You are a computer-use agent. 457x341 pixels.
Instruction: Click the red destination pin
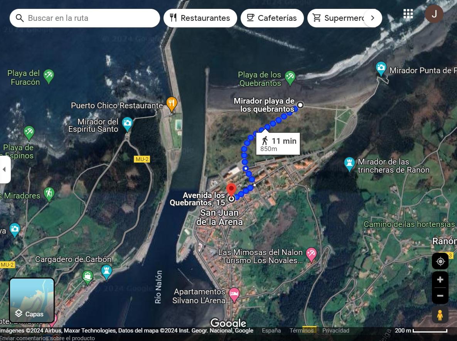click(x=231, y=190)
